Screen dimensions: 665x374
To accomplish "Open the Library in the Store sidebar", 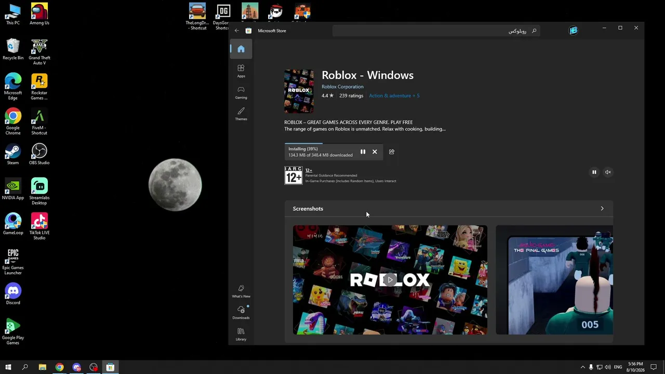I will (x=241, y=335).
